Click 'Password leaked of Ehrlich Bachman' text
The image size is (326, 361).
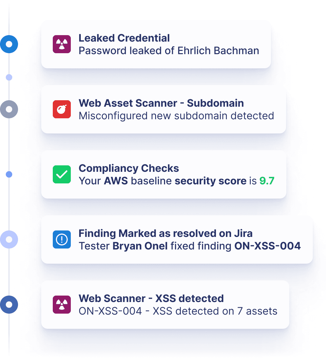[x=169, y=51]
